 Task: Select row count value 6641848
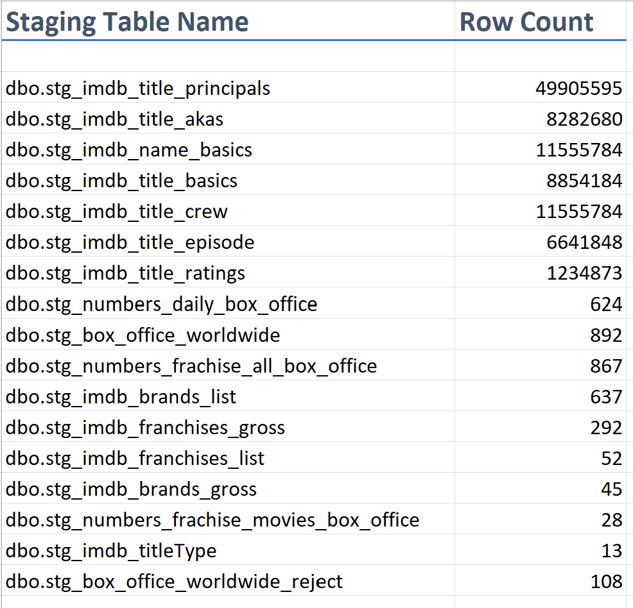[541, 241]
